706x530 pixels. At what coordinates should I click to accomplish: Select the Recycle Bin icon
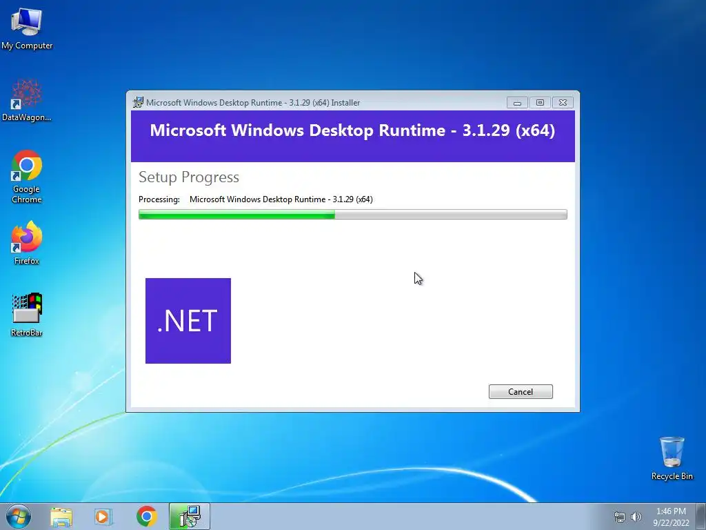tap(672, 458)
